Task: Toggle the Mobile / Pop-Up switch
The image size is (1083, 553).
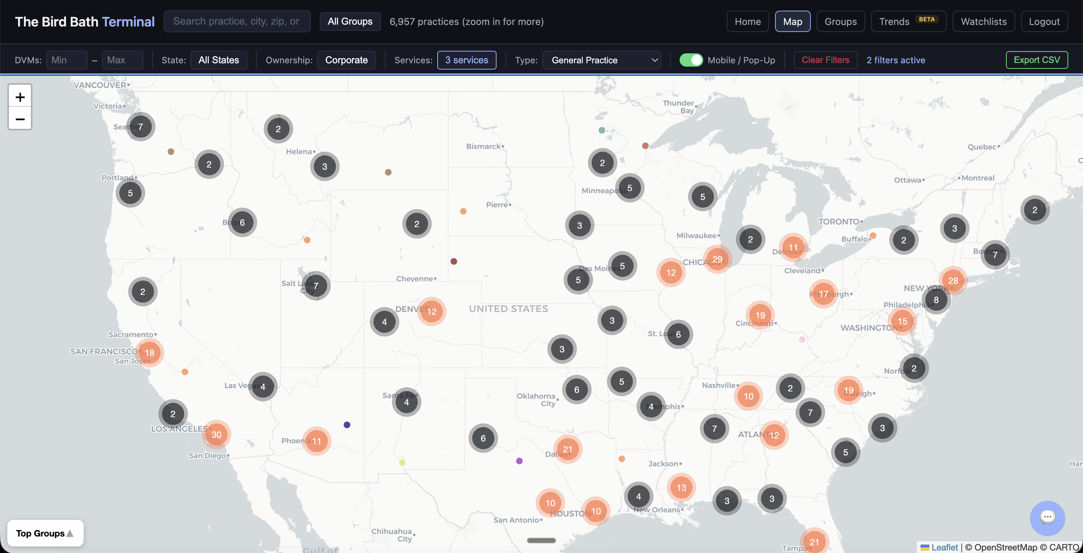Action: point(691,60)
